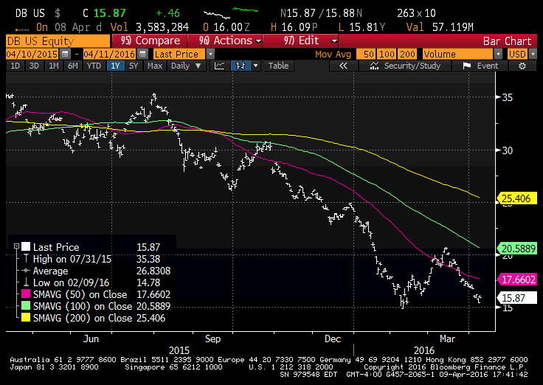The width and height of the screenshot is (543, 385).
Task: Toggle the 50-day moving average
Action: pos(367,55)
